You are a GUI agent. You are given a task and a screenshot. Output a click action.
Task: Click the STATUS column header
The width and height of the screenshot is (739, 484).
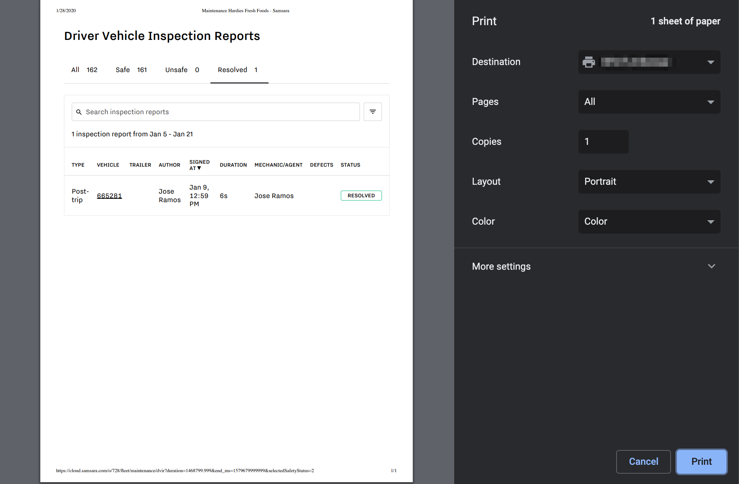point(350,165)
